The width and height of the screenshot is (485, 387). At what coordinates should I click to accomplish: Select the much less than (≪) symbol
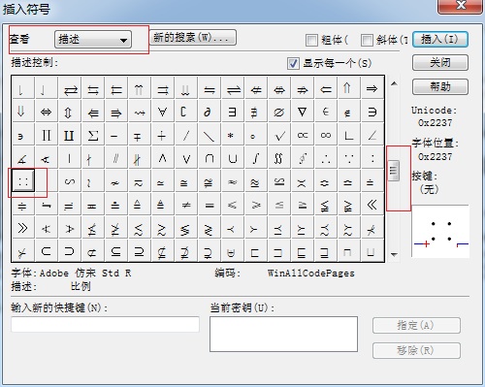point(372,205)
